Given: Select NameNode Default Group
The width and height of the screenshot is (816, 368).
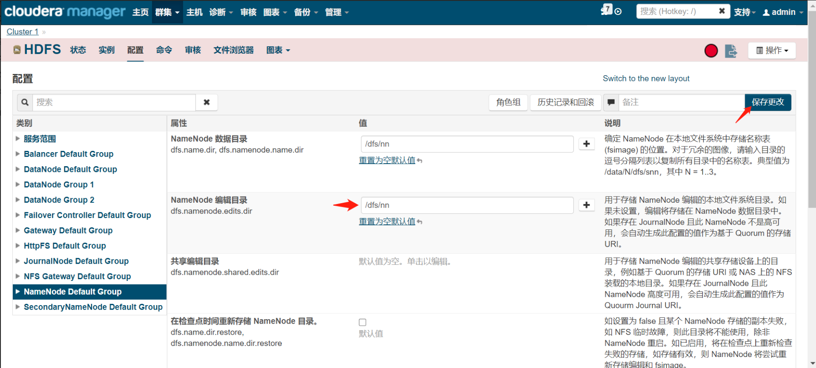Looking at the screenshot, I should pos(89,291).
